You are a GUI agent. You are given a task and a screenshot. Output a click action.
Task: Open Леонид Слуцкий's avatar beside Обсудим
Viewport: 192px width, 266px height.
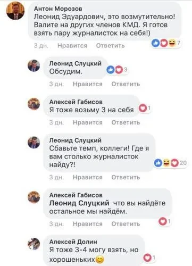34,65
